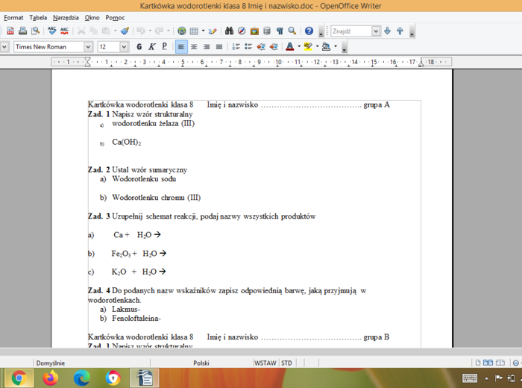Toggle nonprinting characters pilcrow icon
The width and height of the screenshot is (522, 388).
click(280, 31)
